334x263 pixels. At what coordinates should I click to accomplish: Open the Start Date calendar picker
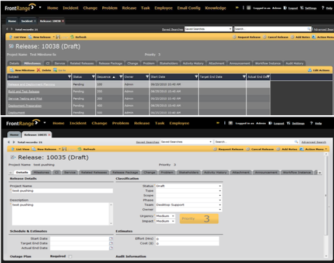coord(111,238)
